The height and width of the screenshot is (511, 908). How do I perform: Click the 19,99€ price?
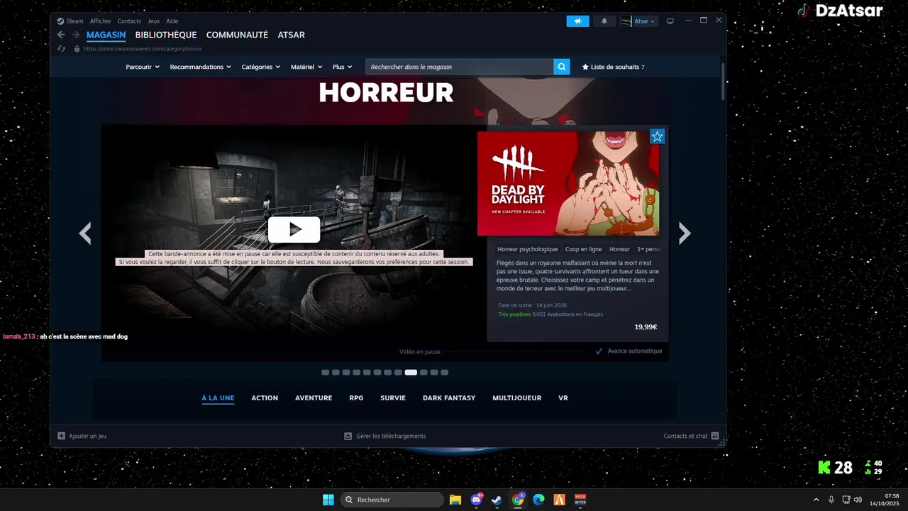tap(646, 327)
